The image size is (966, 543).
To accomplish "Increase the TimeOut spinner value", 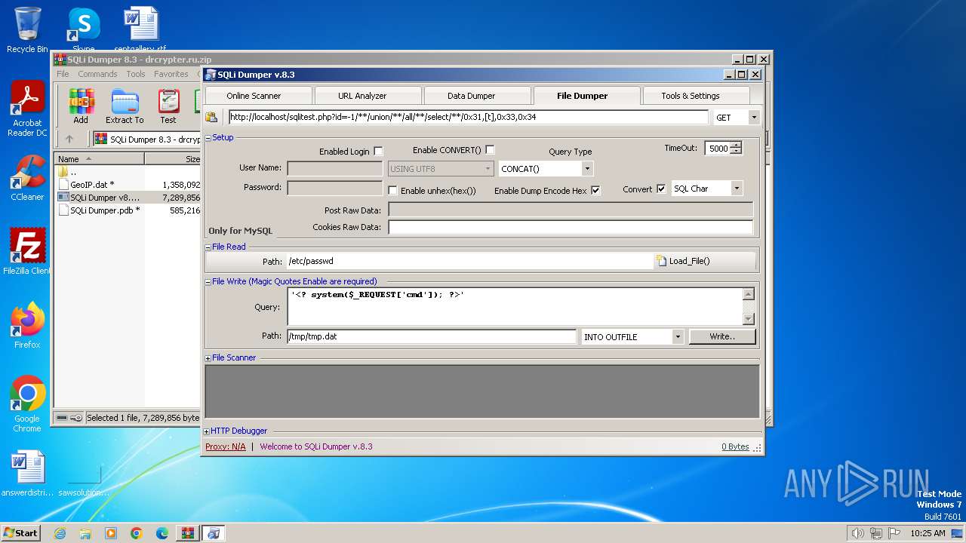I will pyautogui.click(x=736, y=145).
